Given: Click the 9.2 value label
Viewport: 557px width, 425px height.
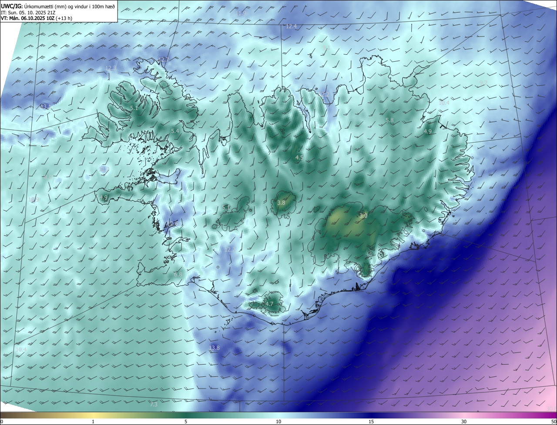Looking at the screenshot, I should (x=483, y=83).
